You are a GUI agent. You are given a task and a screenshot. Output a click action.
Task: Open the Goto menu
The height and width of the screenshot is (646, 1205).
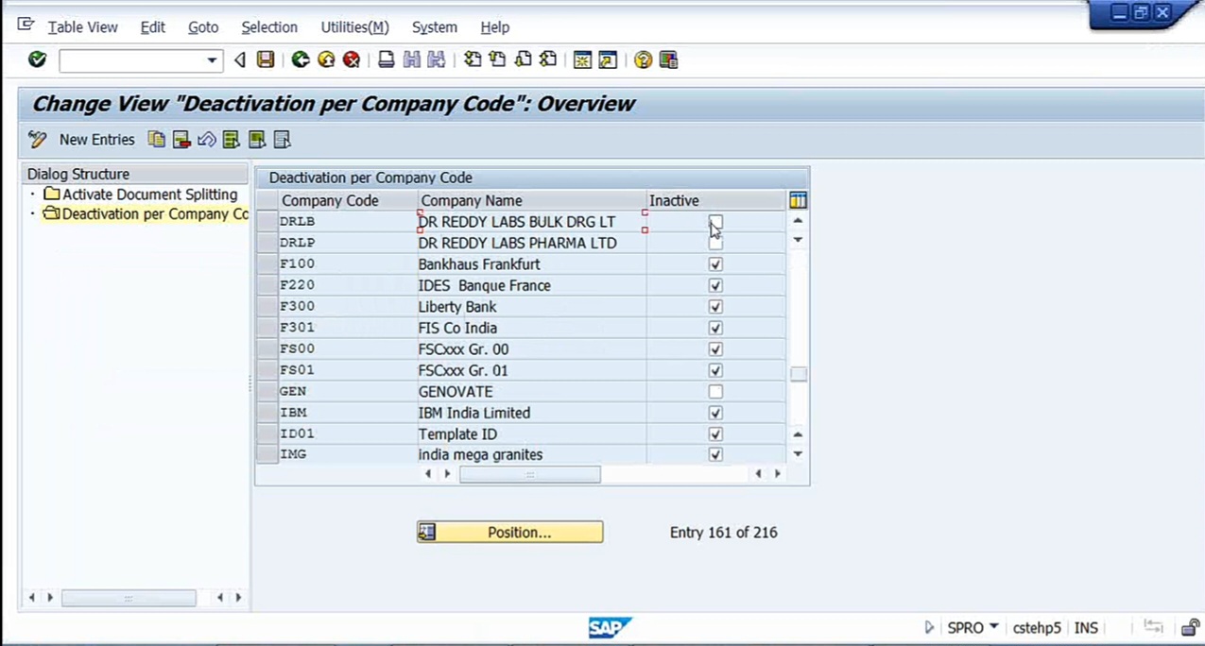(203, 27)
